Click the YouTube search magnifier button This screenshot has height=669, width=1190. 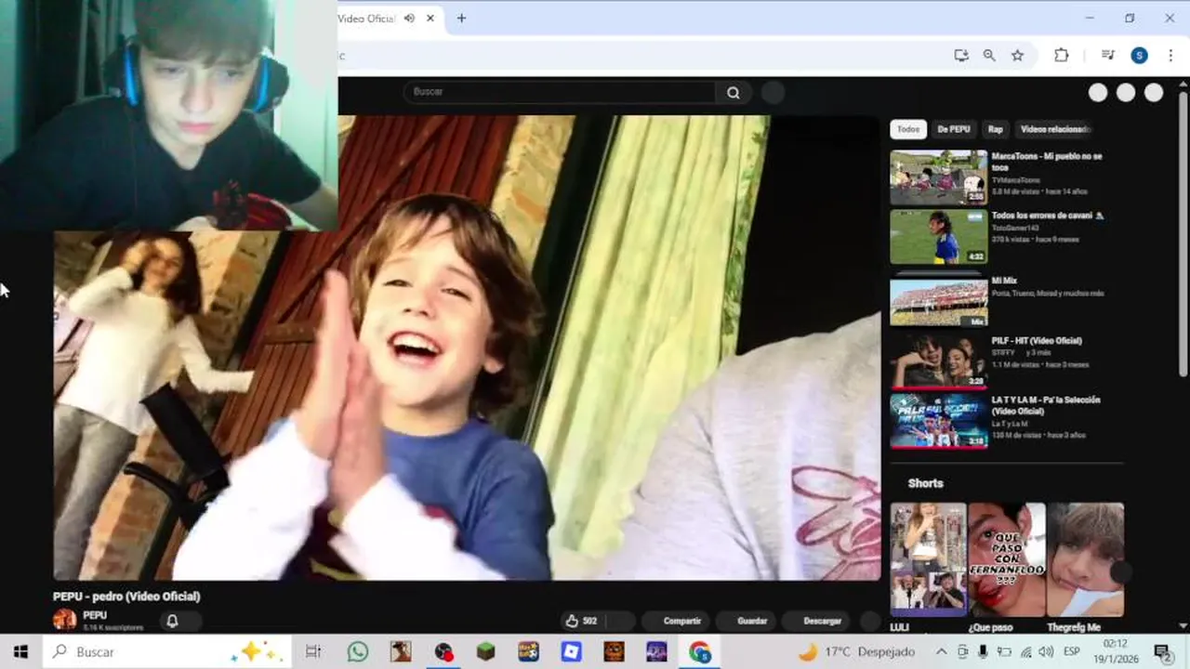pyautogui.click(x=734, y=92)
